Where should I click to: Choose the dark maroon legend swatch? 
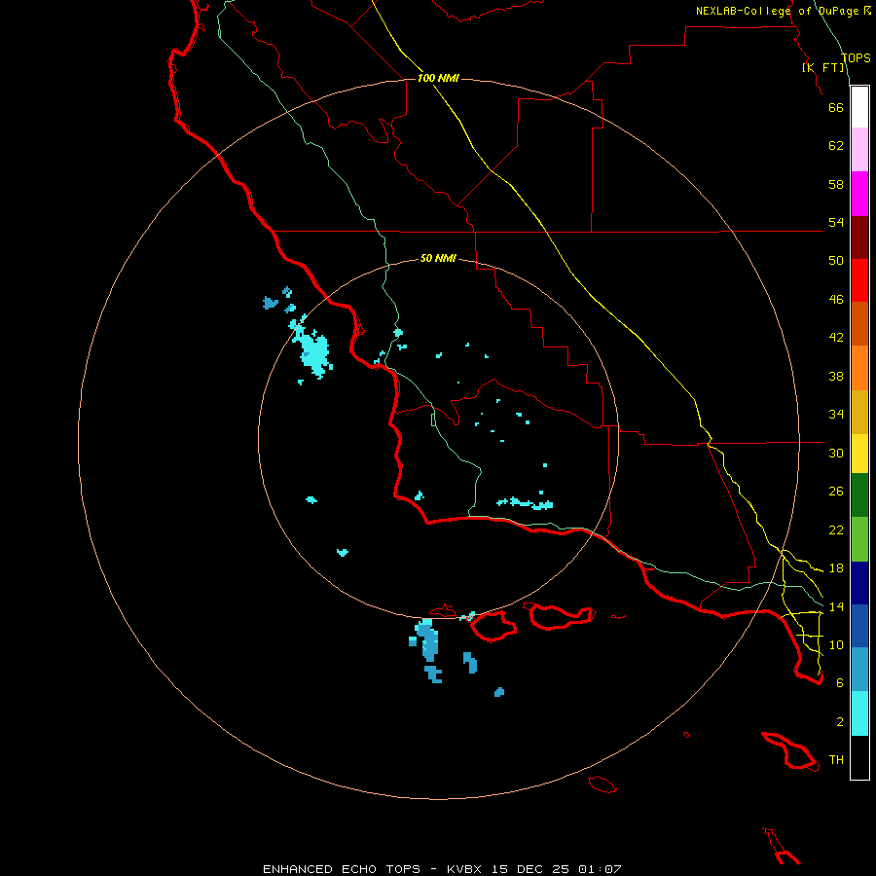tap(859, 237)
